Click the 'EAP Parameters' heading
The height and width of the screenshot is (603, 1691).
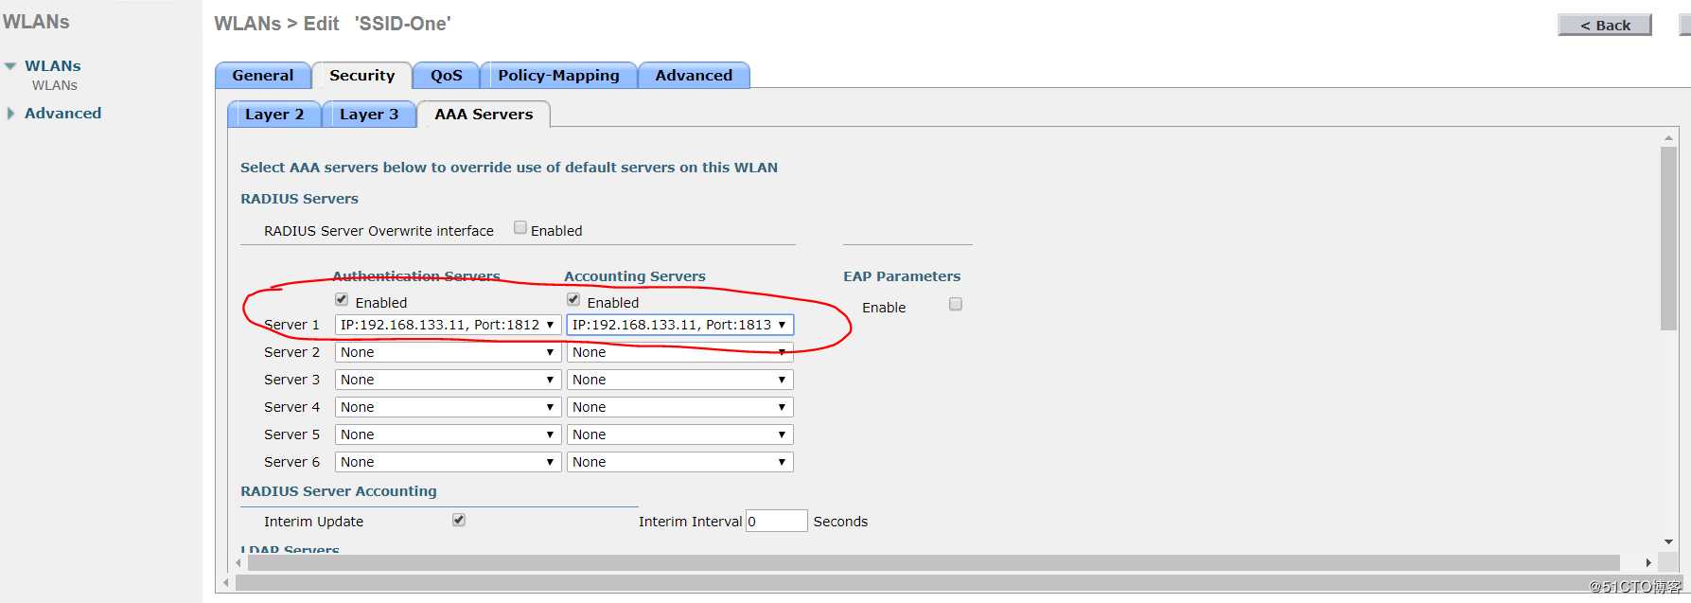pos(902,276)
